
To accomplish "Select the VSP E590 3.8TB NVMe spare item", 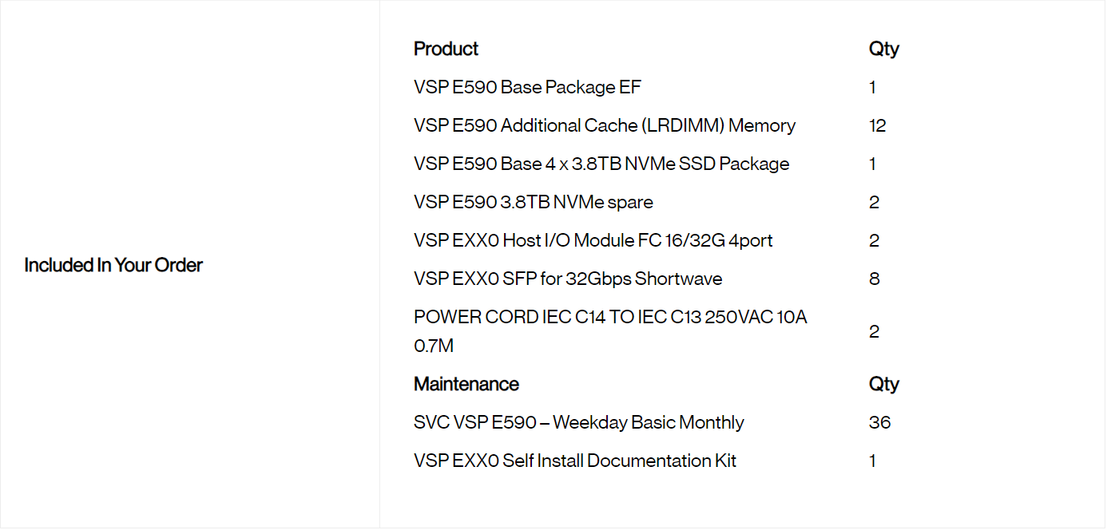I will click(x=534, y=202).
